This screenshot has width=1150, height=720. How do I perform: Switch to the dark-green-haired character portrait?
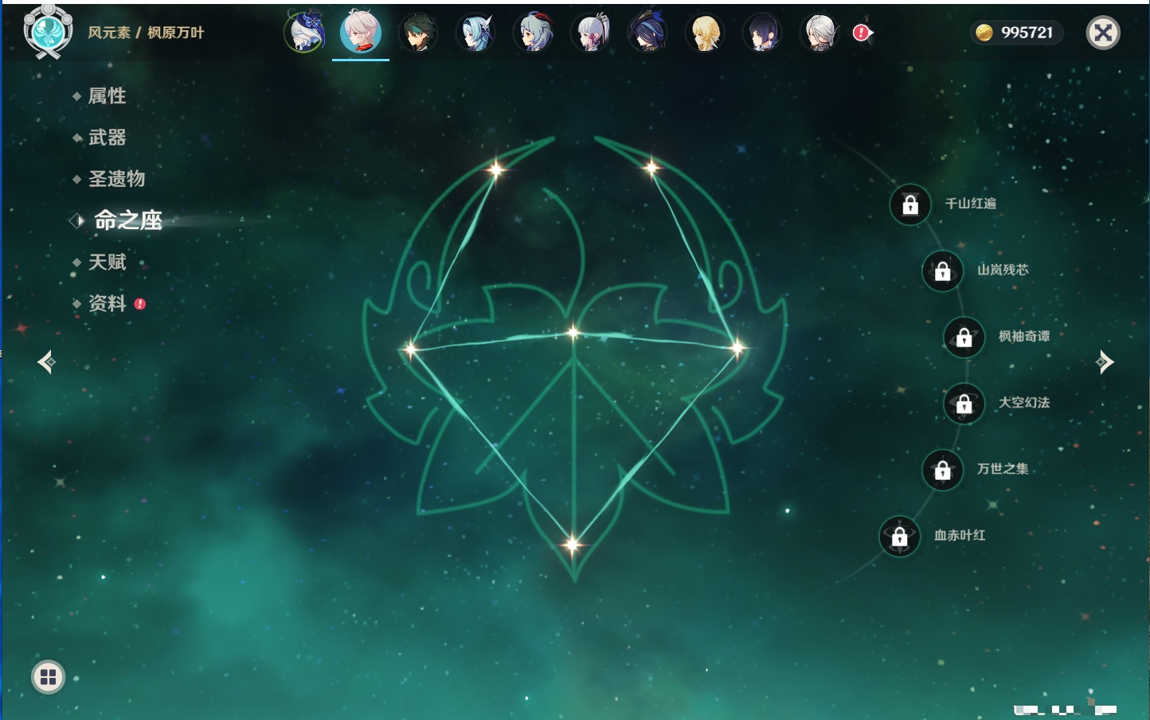(x=418, y=33)
